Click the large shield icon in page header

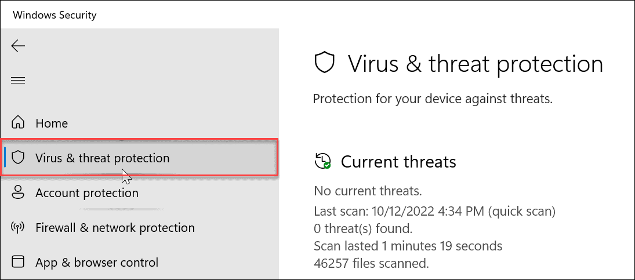point(323,63)
